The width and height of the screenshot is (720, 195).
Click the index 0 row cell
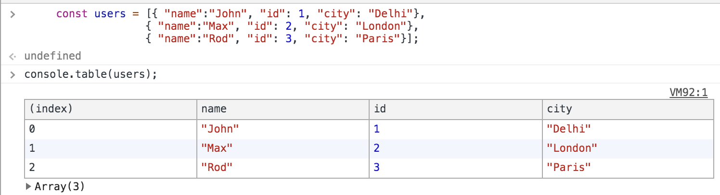pyautogui.click(x=111, y=129)
